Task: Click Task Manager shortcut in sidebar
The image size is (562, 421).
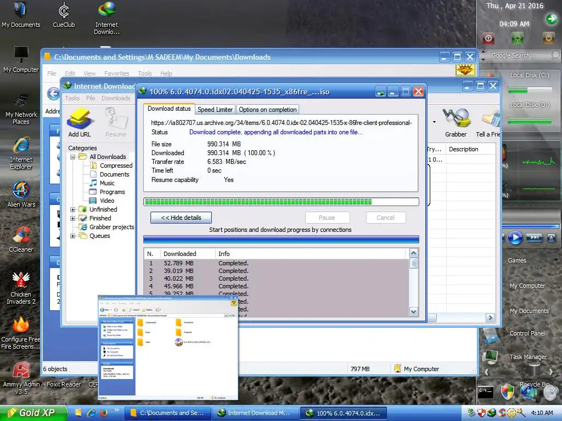Action: click(528, 357)
